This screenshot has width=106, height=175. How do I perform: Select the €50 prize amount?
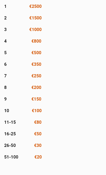(x=38, y=134)
